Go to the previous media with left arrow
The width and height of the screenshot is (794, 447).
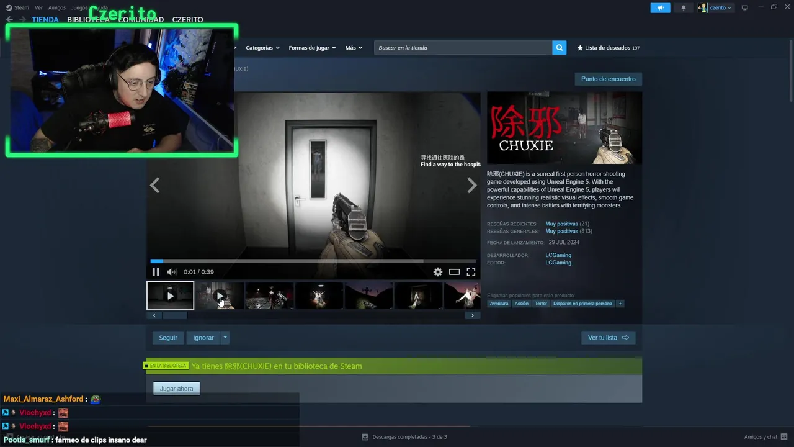tap(154, 185)
